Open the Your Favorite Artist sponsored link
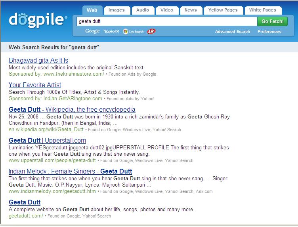Viewport: 298px width, 227px height. pyautogui.click(x=35, y=85)
